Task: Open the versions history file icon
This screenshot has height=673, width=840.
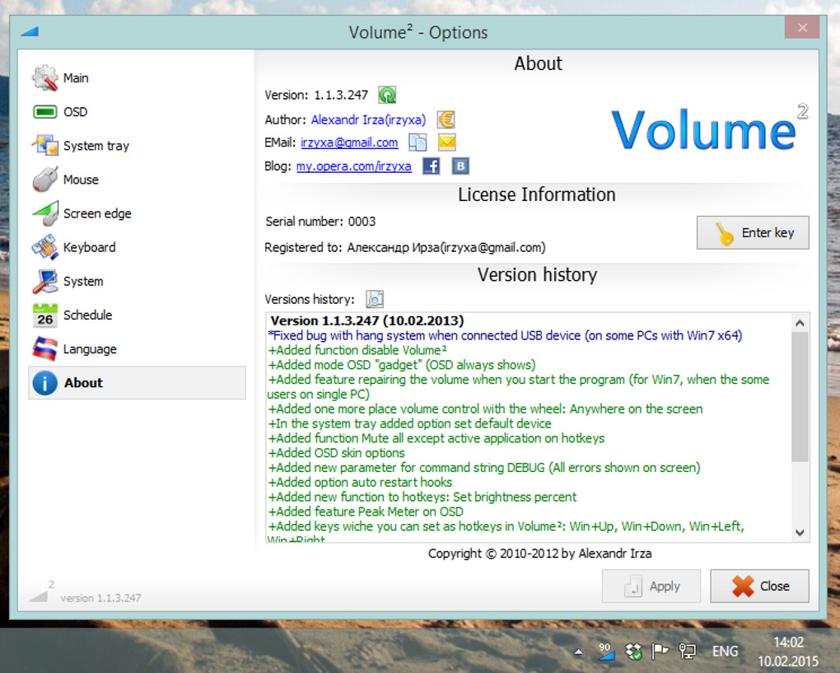Action: (375, 299)
